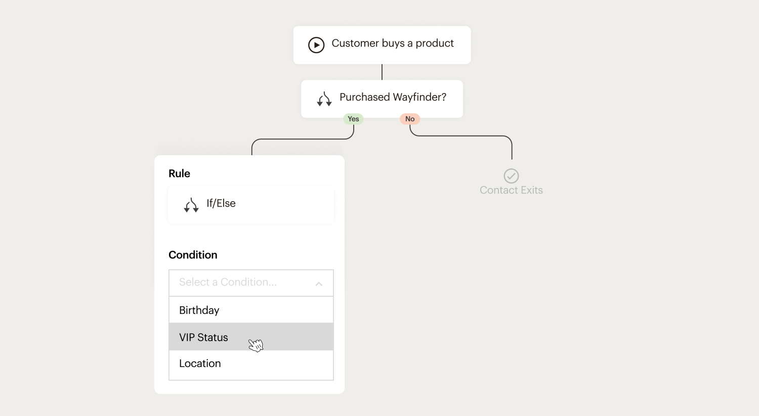Collapse the condition dropdown chevron
This screenshot has height=416, width=759.
coord(319,284)
